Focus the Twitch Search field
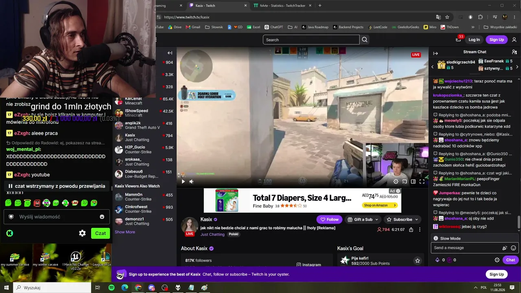 [x=311, y=39]
